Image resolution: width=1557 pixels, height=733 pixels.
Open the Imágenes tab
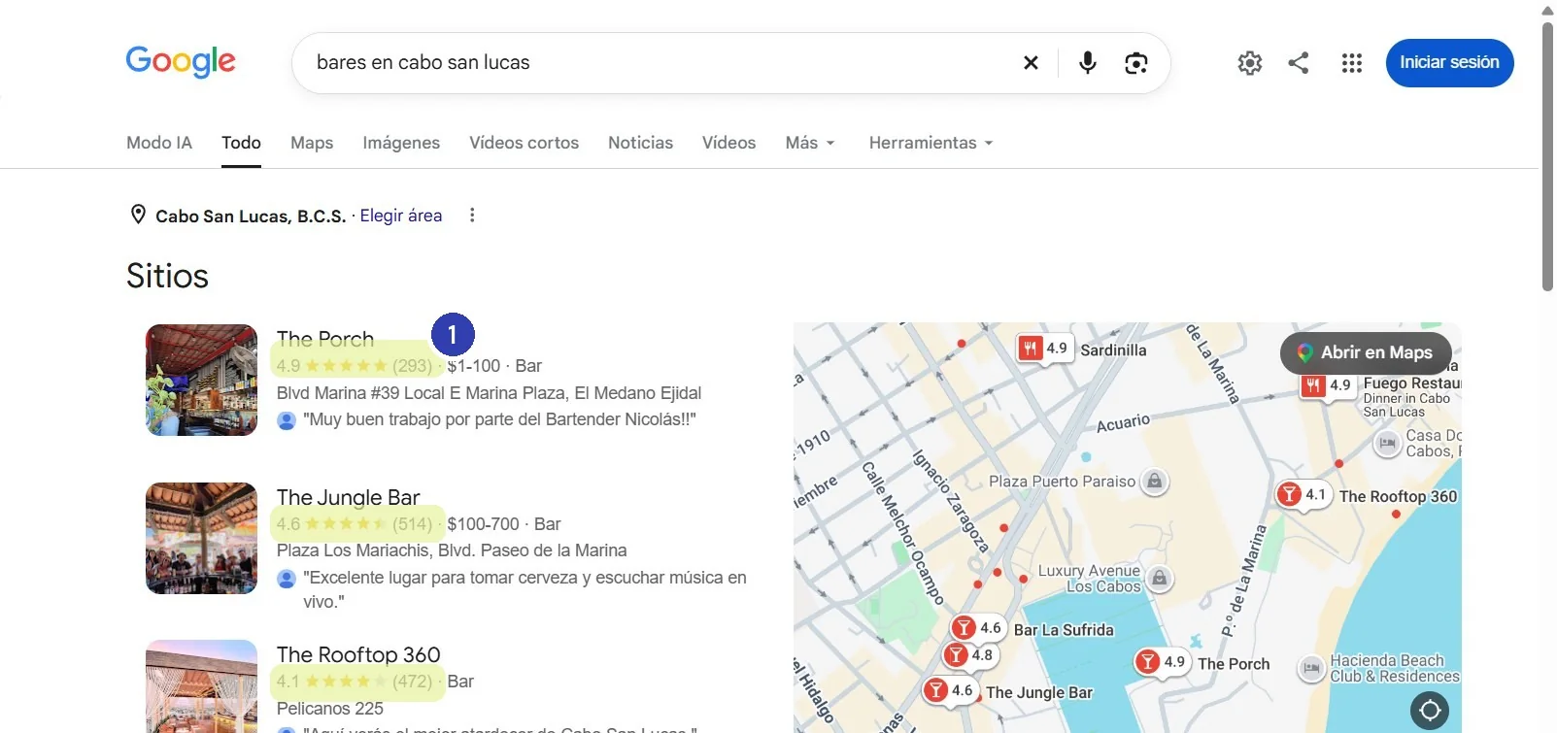coord(401,143)
